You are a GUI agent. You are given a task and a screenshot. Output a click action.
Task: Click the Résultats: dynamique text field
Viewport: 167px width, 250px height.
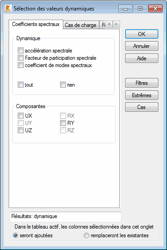coord(66,217)
